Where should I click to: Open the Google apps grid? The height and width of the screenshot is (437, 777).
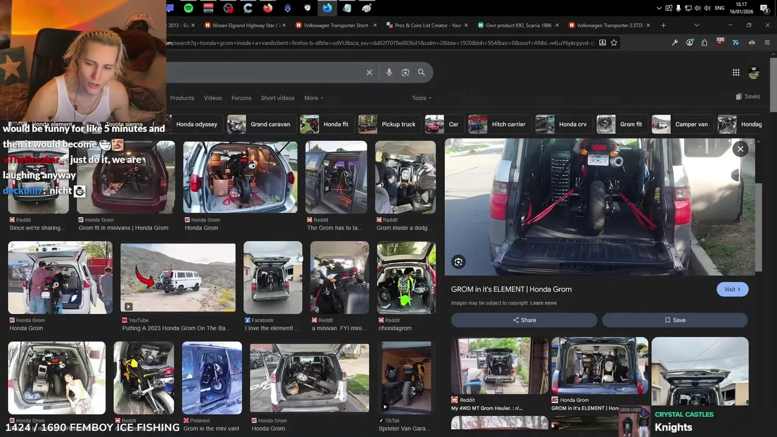click(x=736, y=72)
